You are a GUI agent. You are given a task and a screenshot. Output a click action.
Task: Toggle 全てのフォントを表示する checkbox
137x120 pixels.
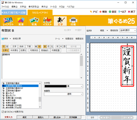click(x=3, y=112)
